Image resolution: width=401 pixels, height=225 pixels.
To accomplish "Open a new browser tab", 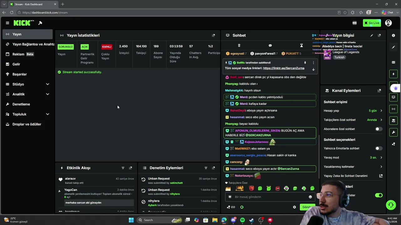I will pyautogui.click(x=63, y=4).
